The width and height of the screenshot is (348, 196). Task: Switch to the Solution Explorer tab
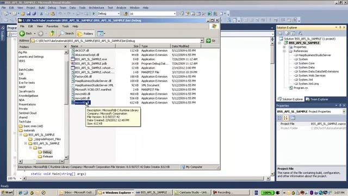point(290,99)
